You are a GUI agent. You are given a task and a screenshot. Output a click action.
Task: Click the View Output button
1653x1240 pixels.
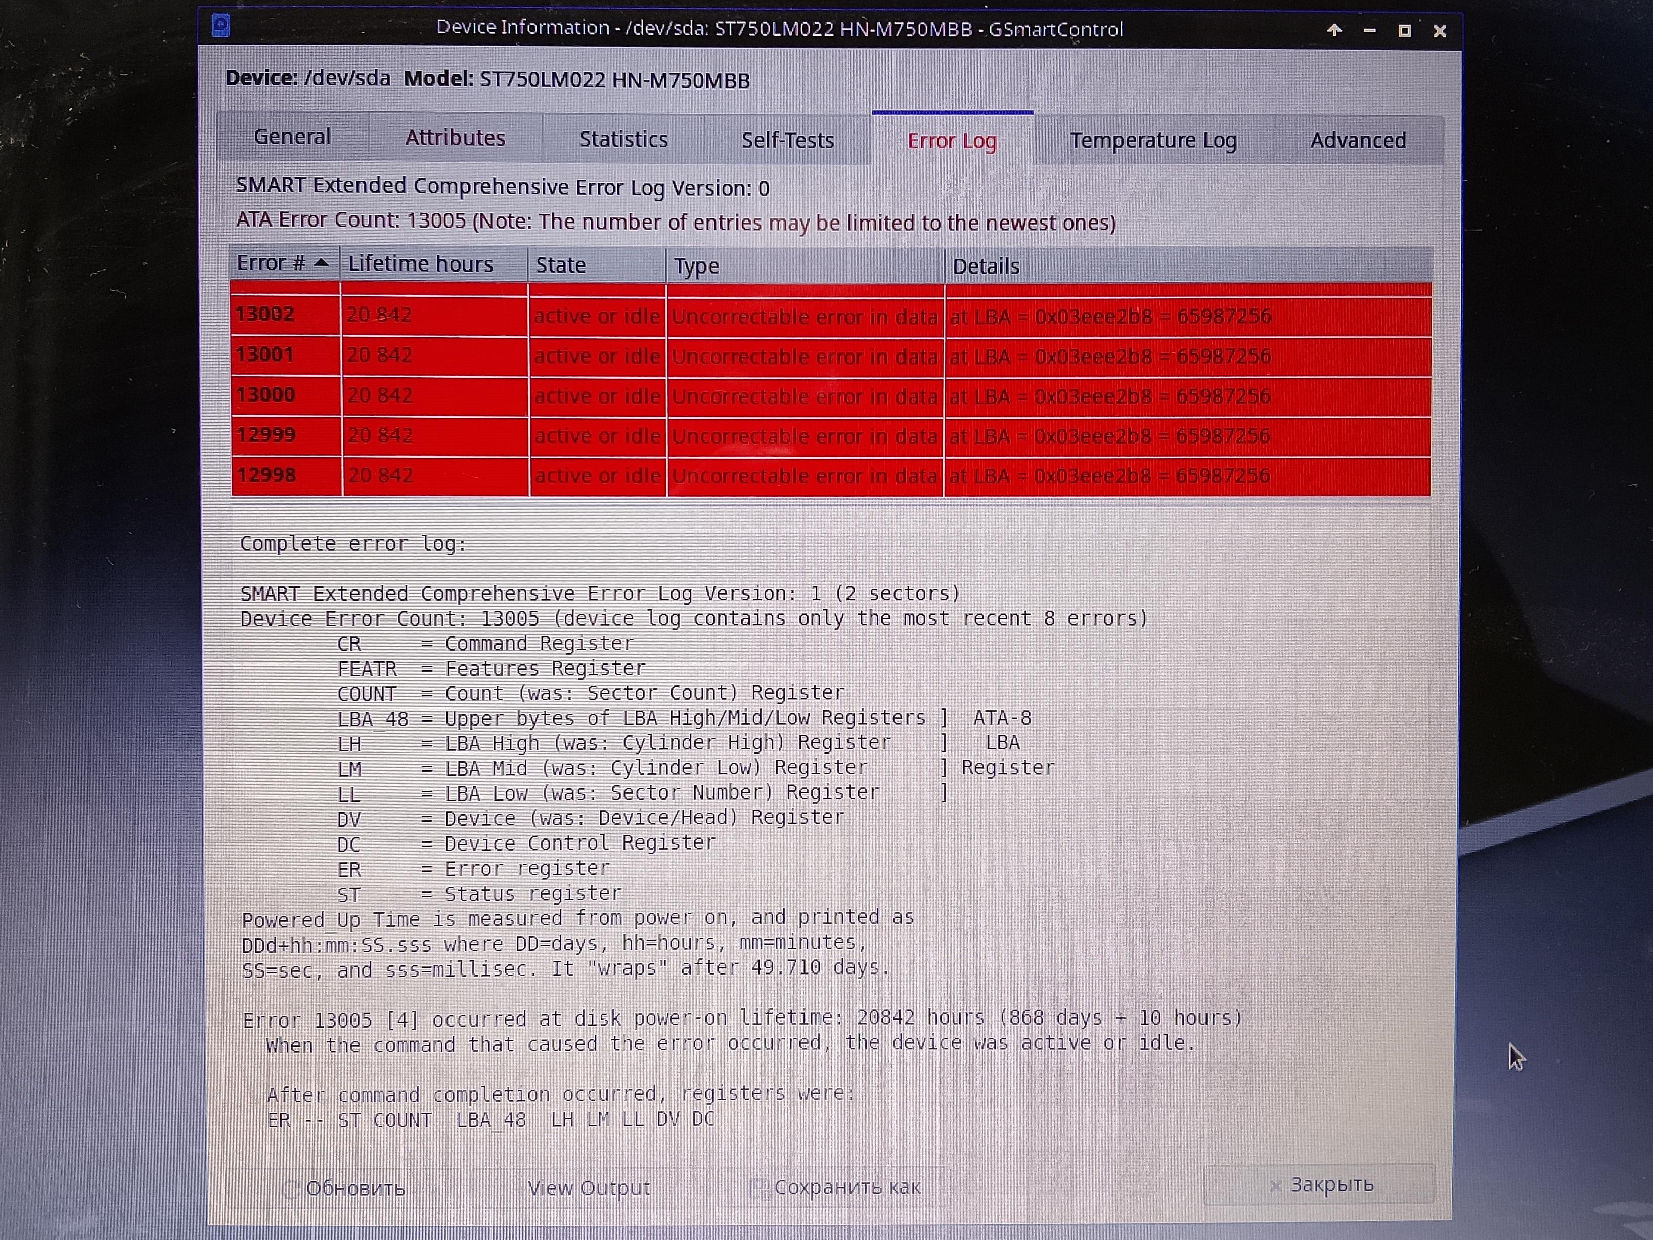(588, 1188)
